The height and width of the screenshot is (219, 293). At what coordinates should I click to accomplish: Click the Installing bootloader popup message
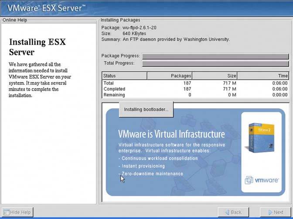146,109
